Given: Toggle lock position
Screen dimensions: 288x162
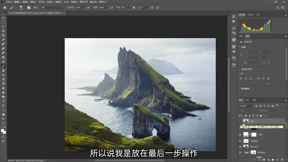Looking at the screenshot, I should coord(253,116).
